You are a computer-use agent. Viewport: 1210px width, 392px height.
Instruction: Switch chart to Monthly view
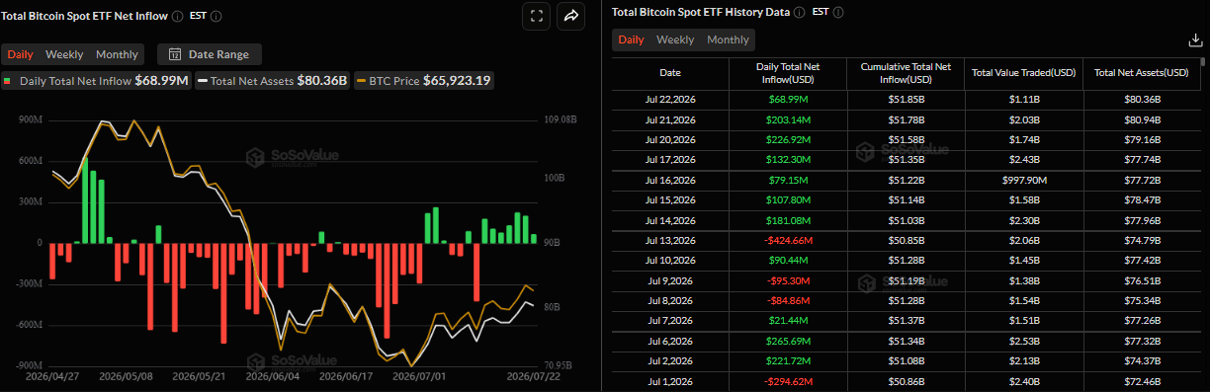click(x=117, y=54)
